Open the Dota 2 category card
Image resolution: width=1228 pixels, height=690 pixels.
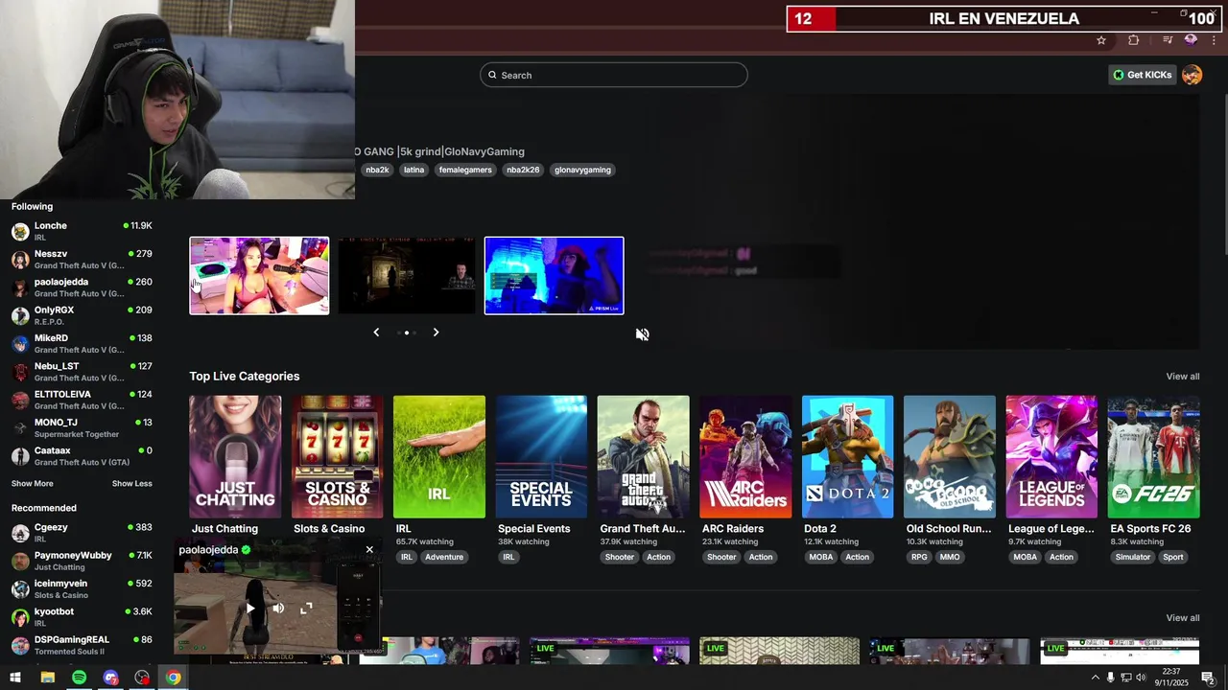[847, 457]
